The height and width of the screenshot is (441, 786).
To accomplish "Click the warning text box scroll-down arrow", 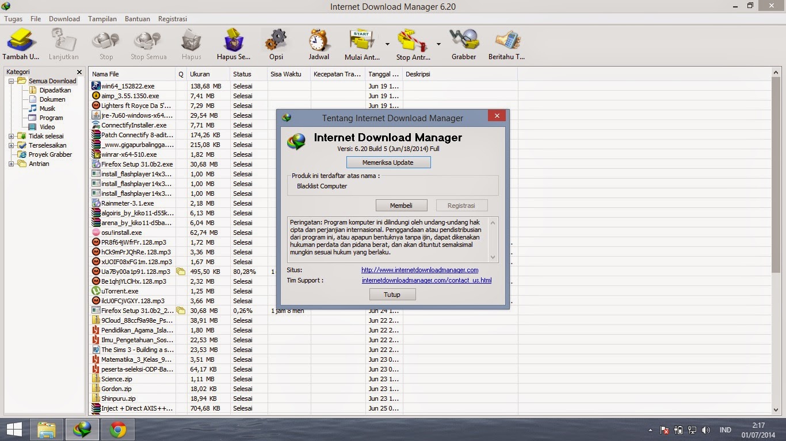I will click(493, 258).
